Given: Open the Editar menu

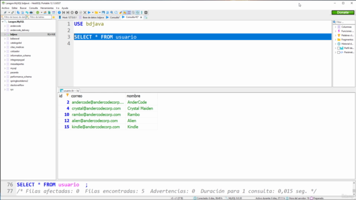Looking at the screenshot, I should point(14,8).
